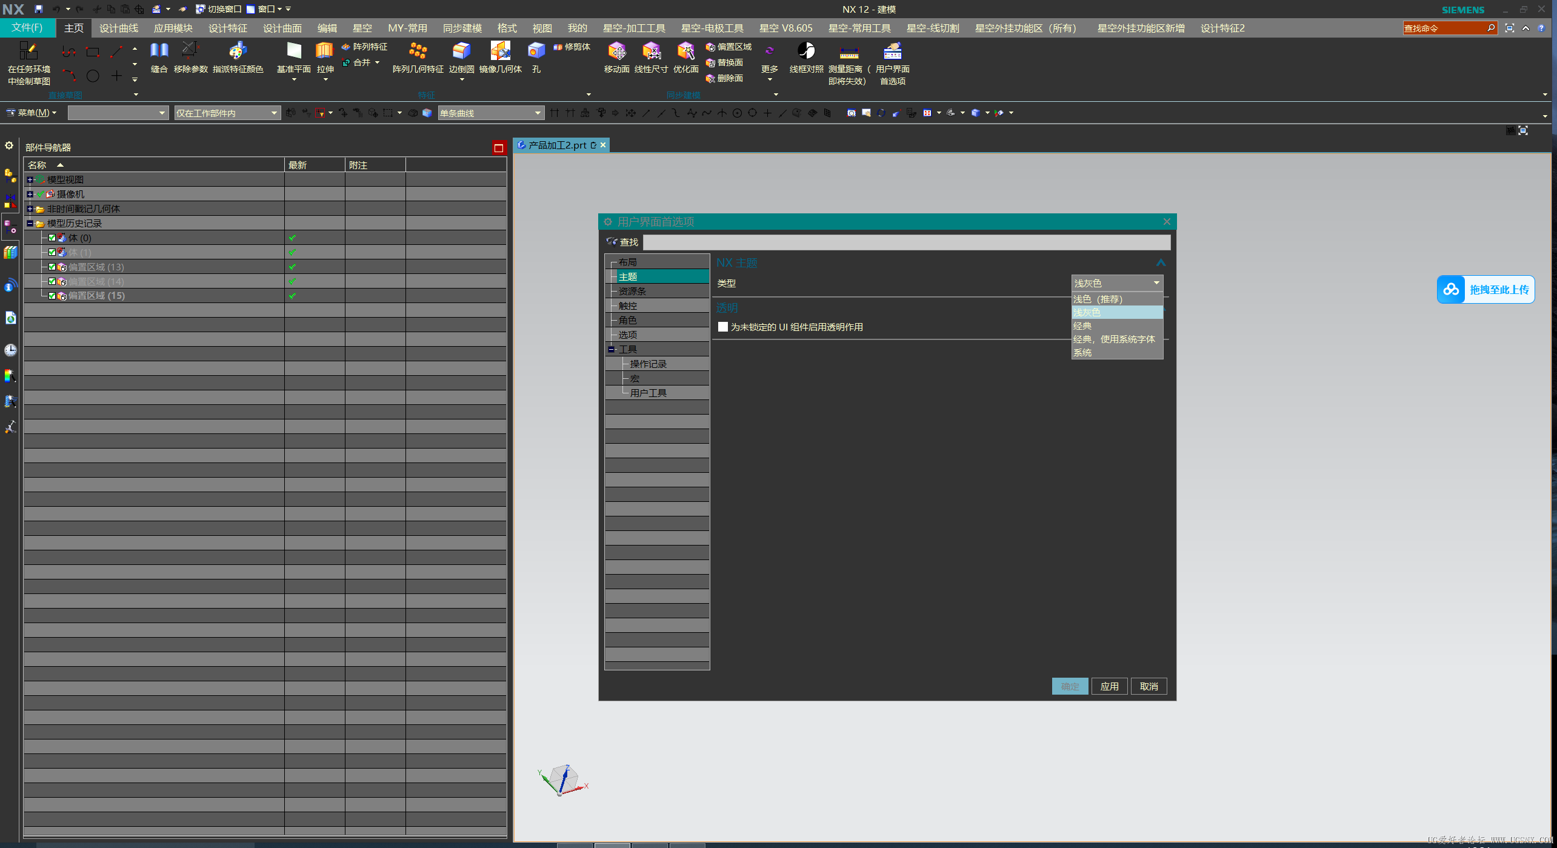1557x848 pixels.
Task: Choose 经典 in the theme type dropdown
Action: coord(1082,326)
